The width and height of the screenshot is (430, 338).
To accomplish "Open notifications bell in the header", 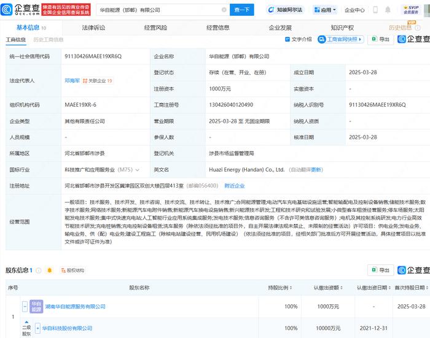I will [x=388, y=10].
